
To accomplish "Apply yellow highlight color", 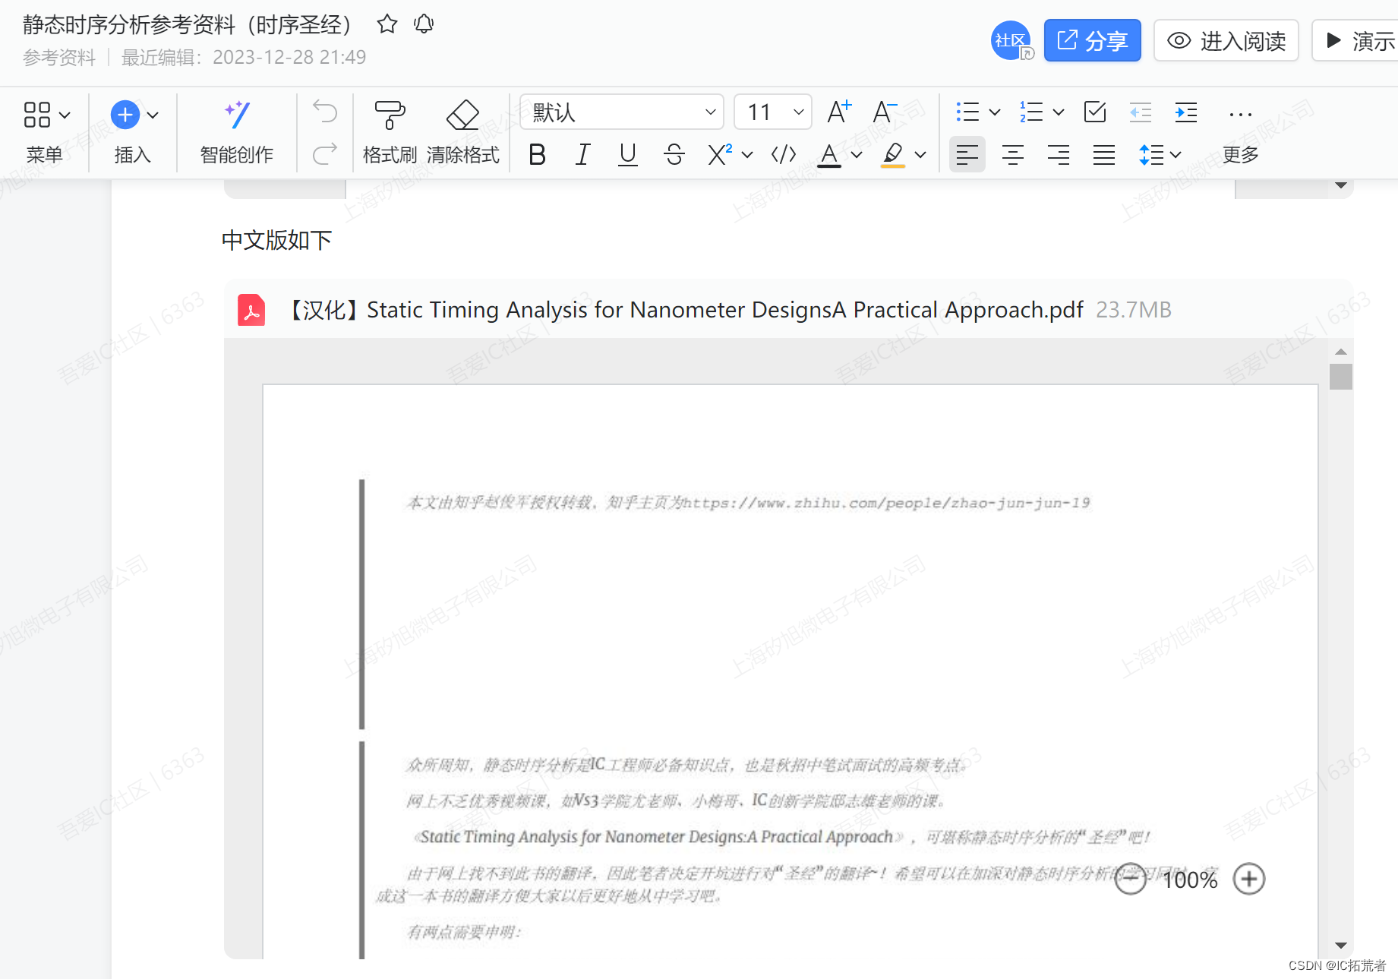I will coord(893,155).
